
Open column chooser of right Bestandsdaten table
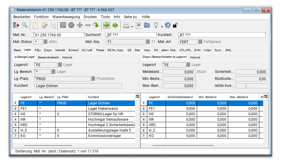click(266, 97)
